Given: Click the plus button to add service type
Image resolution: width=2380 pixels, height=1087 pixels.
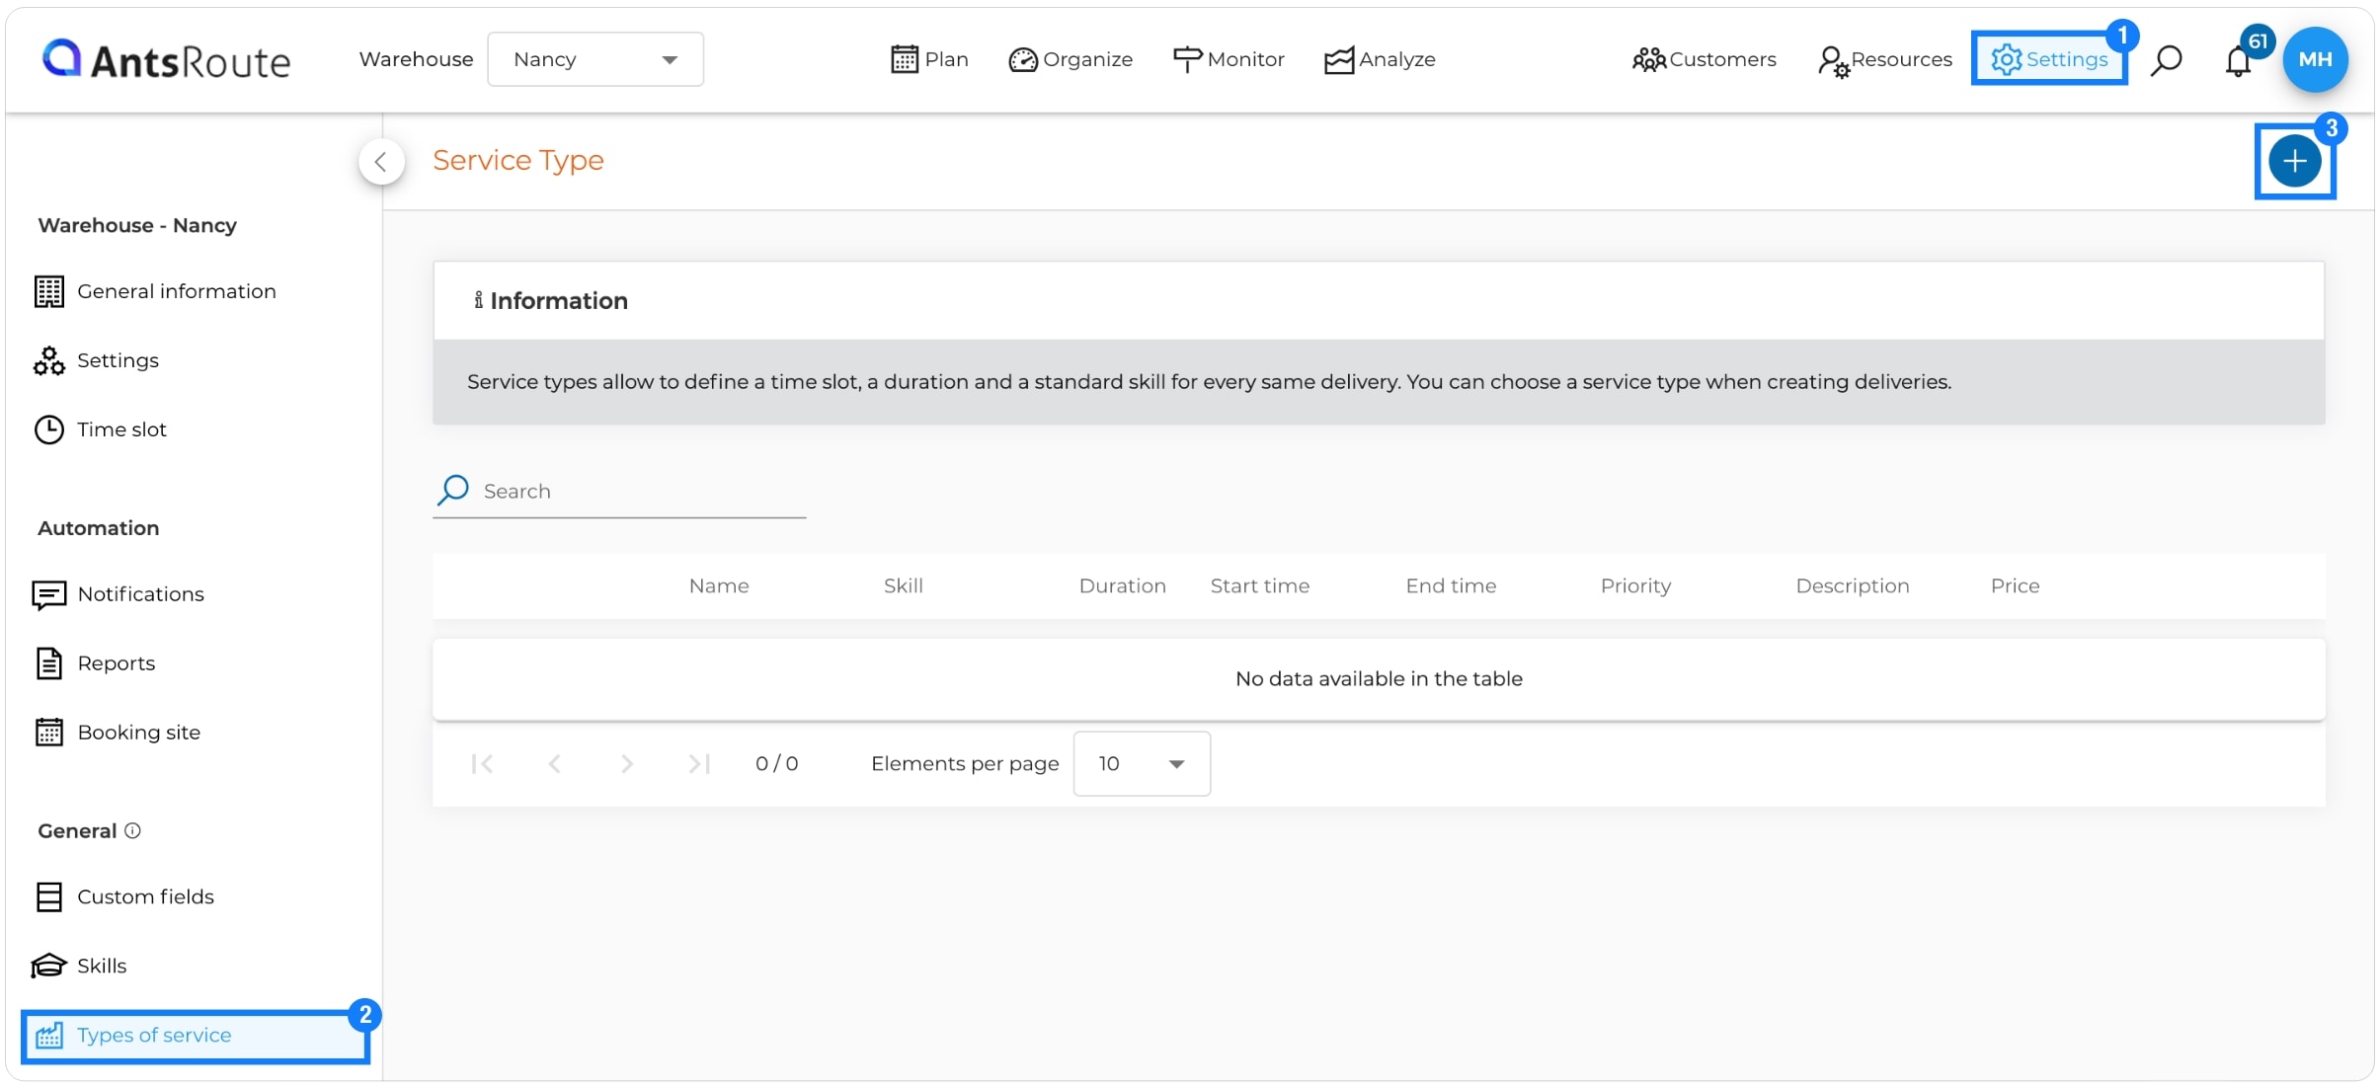Looking at the screenshot, I should pos(2294,161).
